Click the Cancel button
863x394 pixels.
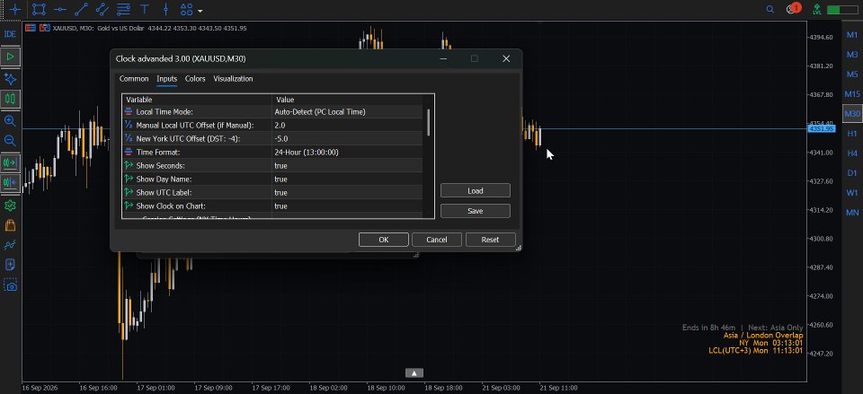[437, 240]
